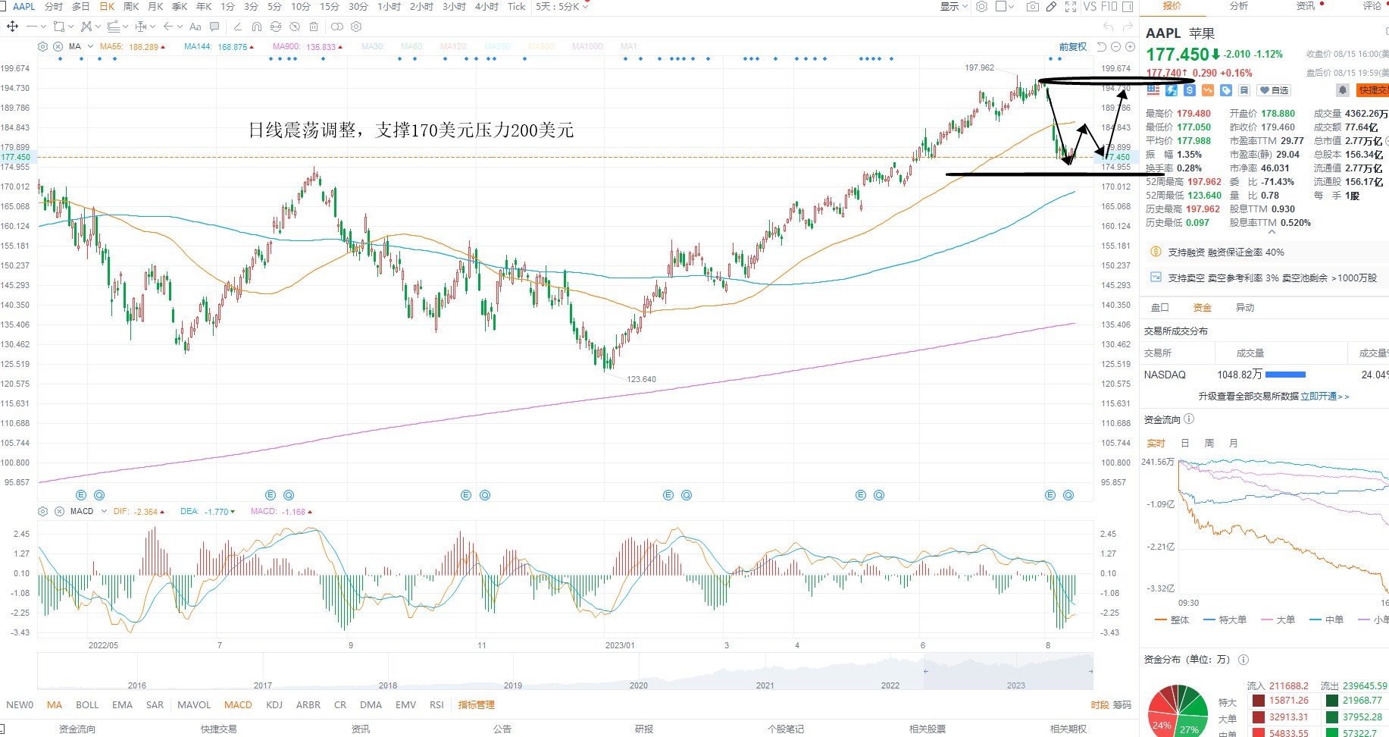Toggle the right side panel layout
Screen dimensions: 1389x737
1128,7
